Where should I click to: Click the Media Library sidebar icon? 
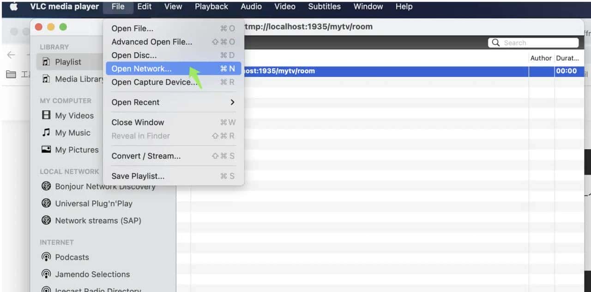coord(46,79)
